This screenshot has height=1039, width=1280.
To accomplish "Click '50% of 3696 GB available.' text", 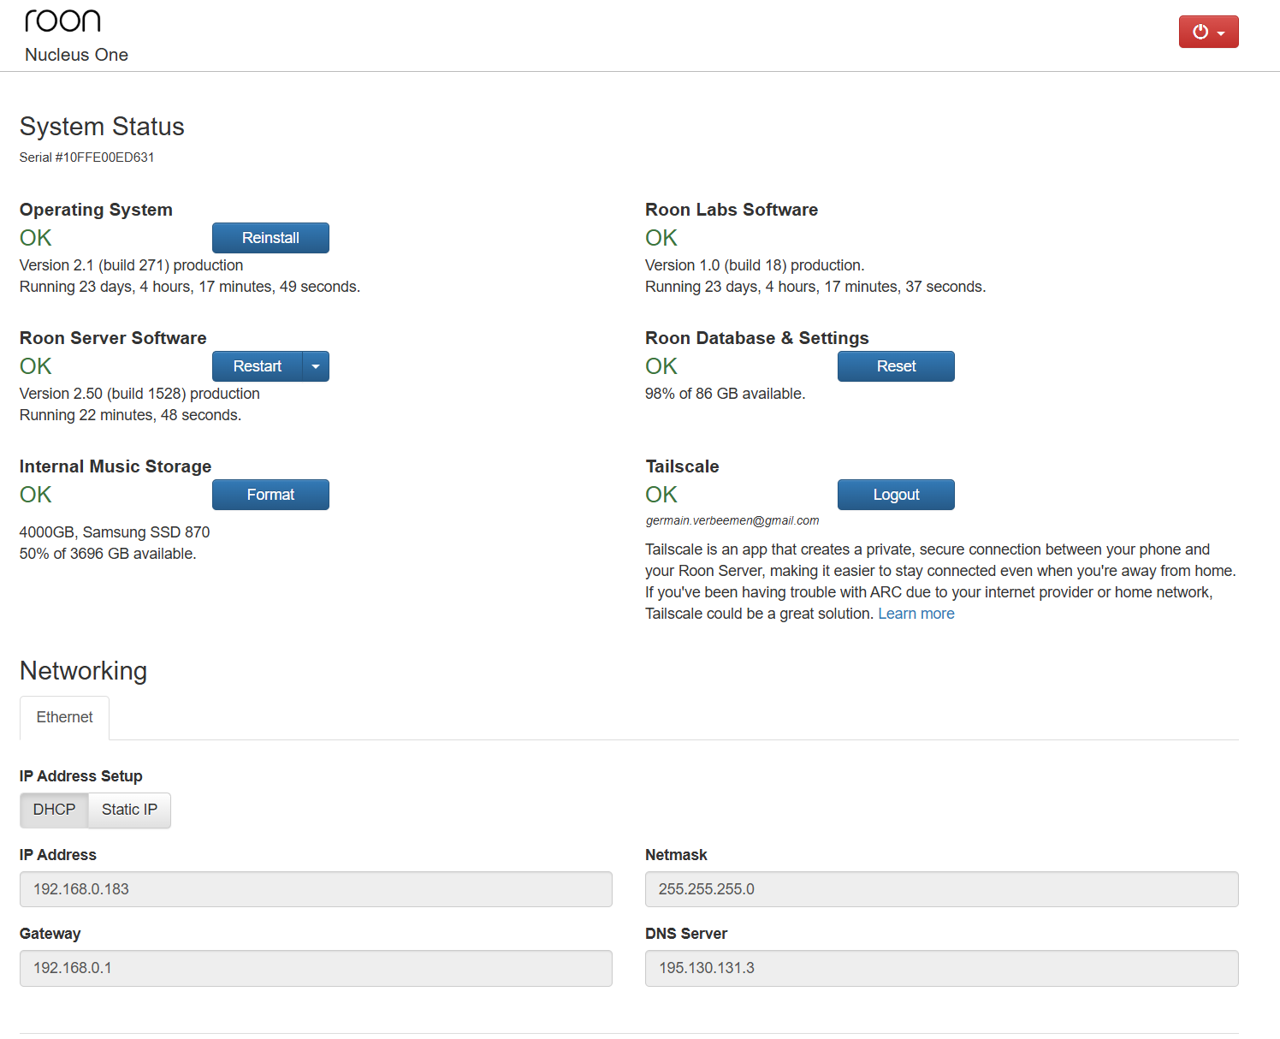I will coord(108,554).
